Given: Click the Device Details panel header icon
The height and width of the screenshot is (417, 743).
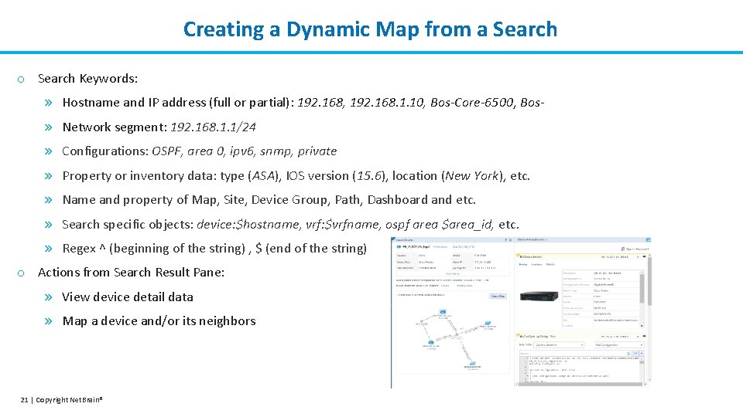Looking at the screenshot, I should (x=521, y=256).
